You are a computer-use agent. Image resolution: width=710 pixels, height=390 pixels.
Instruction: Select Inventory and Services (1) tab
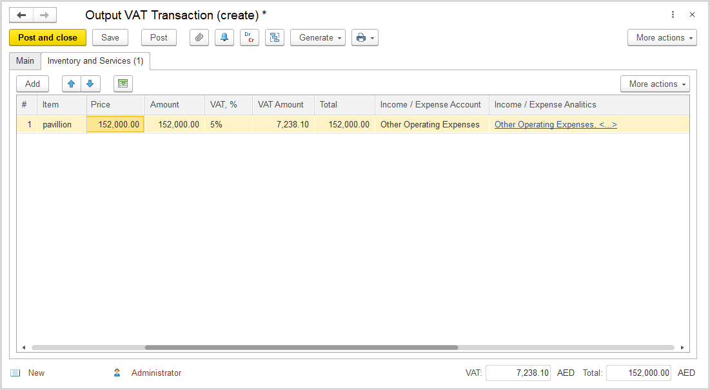[x=95, y=61]
